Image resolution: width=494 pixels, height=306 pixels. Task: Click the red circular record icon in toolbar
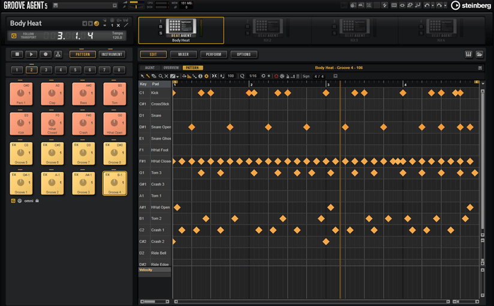276,76
